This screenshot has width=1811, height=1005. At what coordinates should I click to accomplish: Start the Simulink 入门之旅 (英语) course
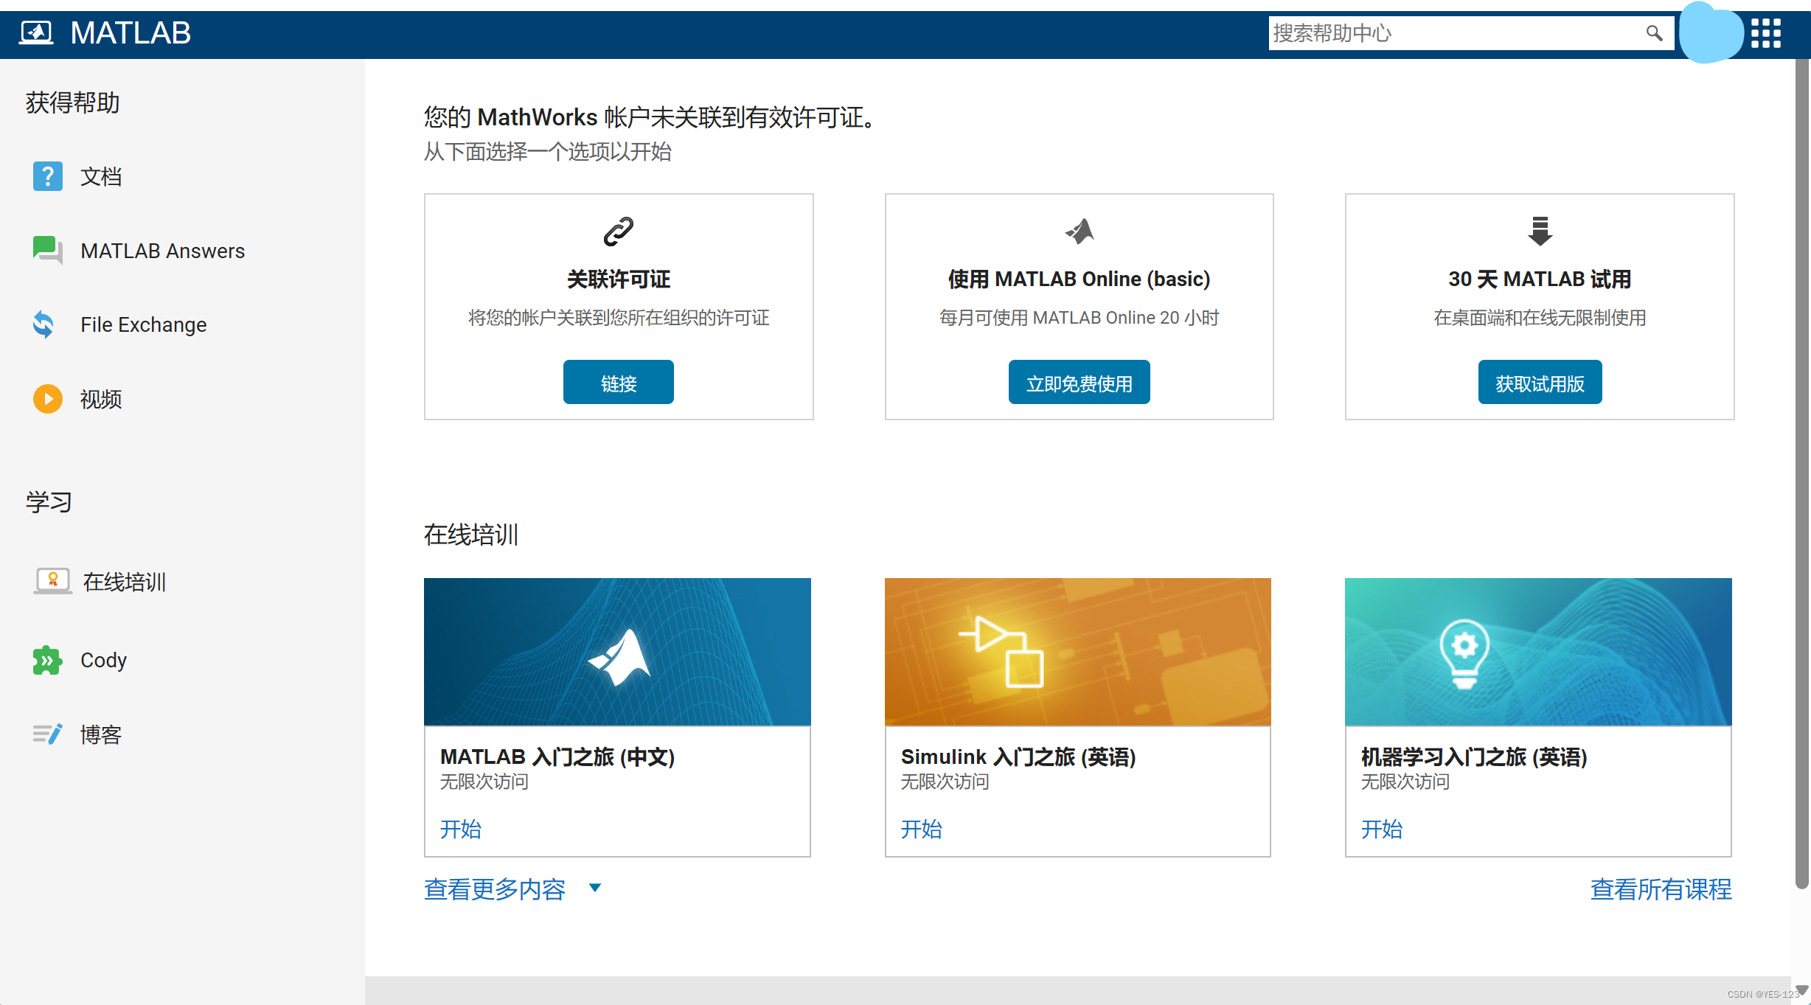click(x=922, y=830)
